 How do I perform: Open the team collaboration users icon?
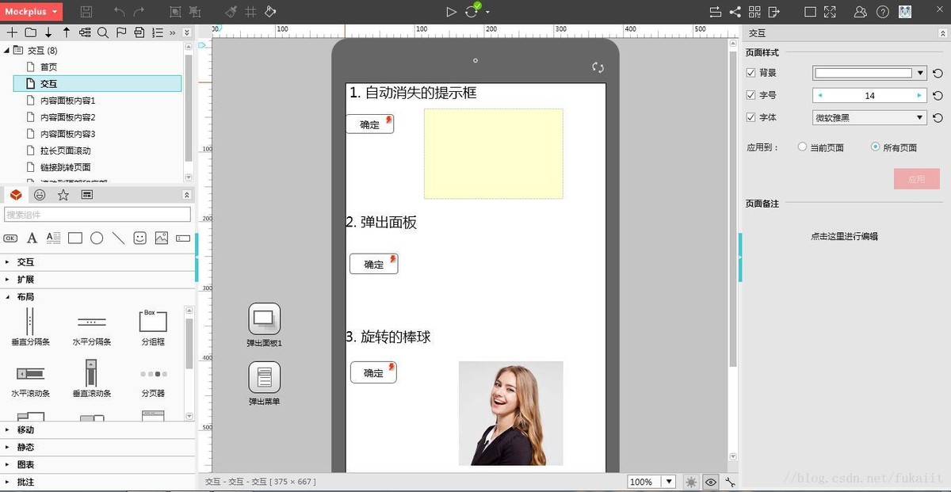click(x=861, y=12)
